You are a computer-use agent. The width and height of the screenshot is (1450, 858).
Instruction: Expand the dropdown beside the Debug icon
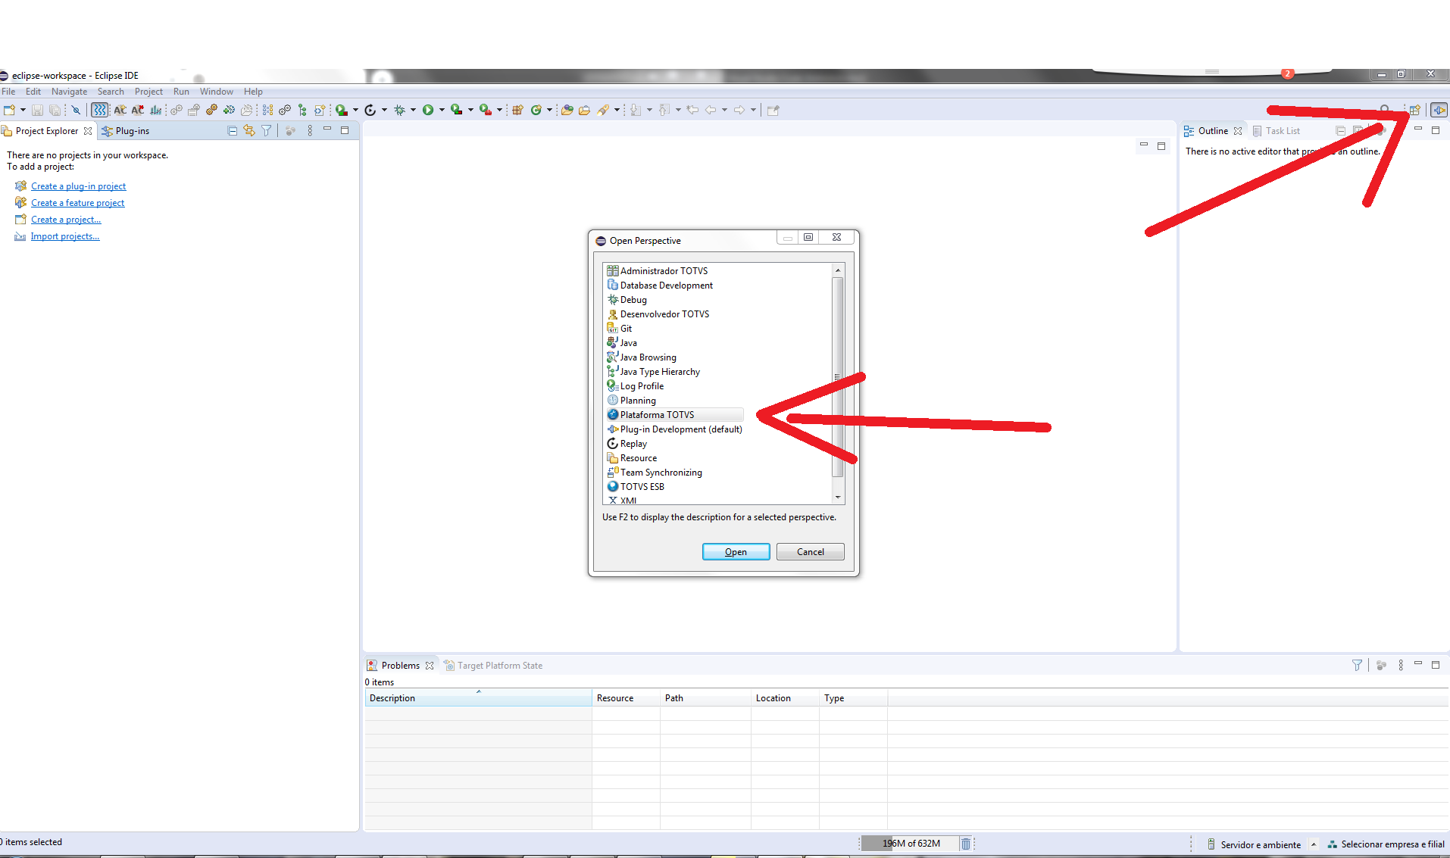tap(413, 110)
